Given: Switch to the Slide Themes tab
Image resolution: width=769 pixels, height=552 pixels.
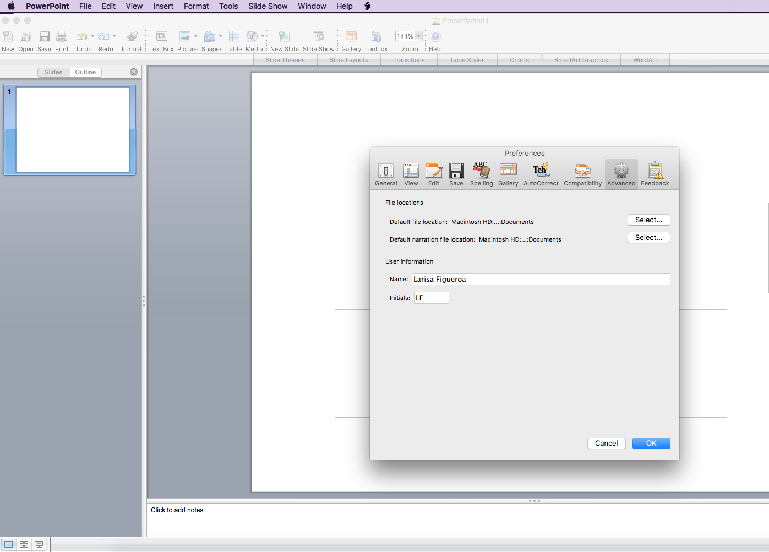Looking at the screenshot, I should (285, 60).
